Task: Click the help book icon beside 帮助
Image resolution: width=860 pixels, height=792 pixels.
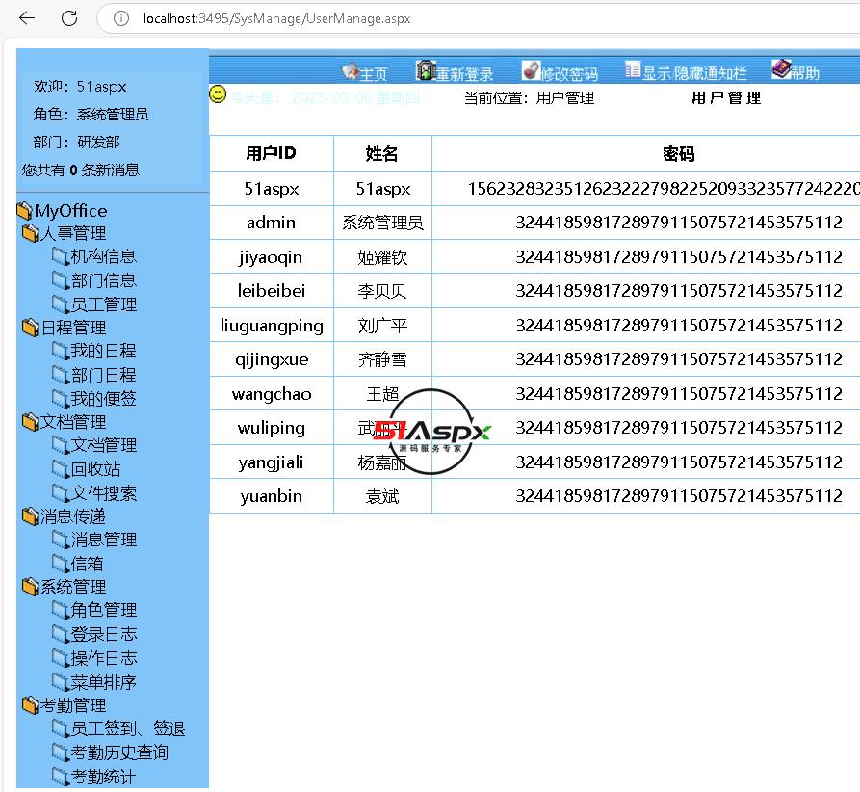Action: coord(780,69)
